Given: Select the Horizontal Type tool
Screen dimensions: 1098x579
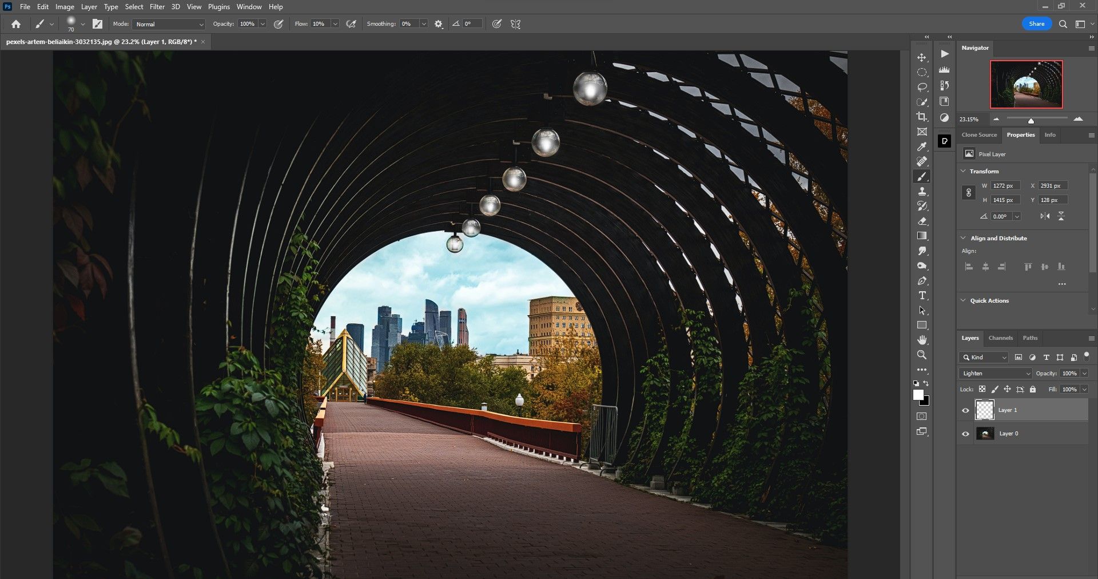Looking at the screenshot, I should tap(922, 296).
